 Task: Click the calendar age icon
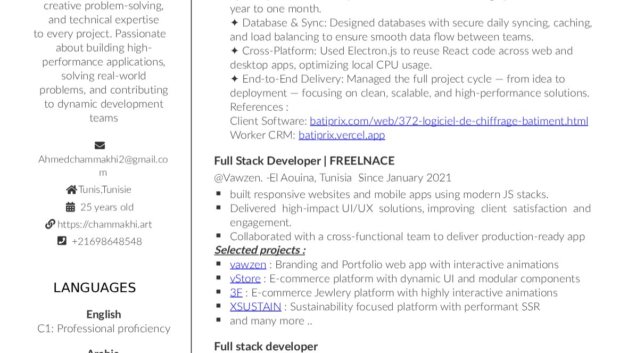tap(70, 207)
